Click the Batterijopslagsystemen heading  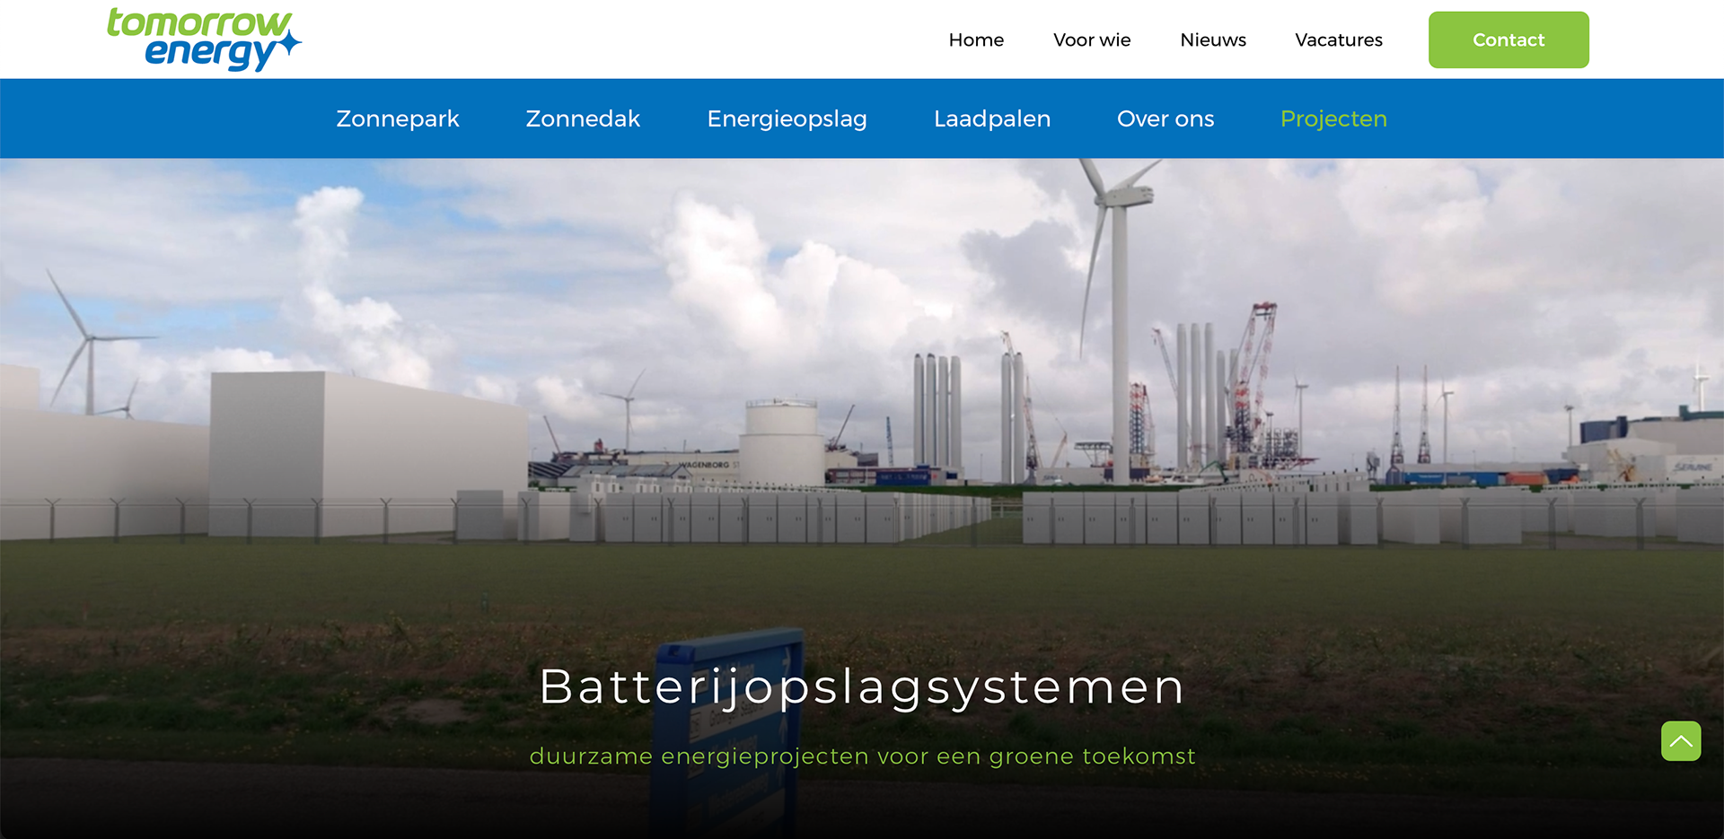pyautogui.click(x=862, y=688)
